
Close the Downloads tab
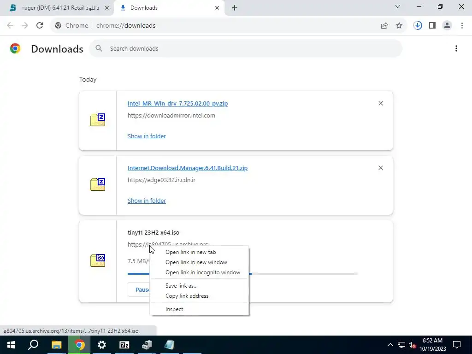click(217, 8)
